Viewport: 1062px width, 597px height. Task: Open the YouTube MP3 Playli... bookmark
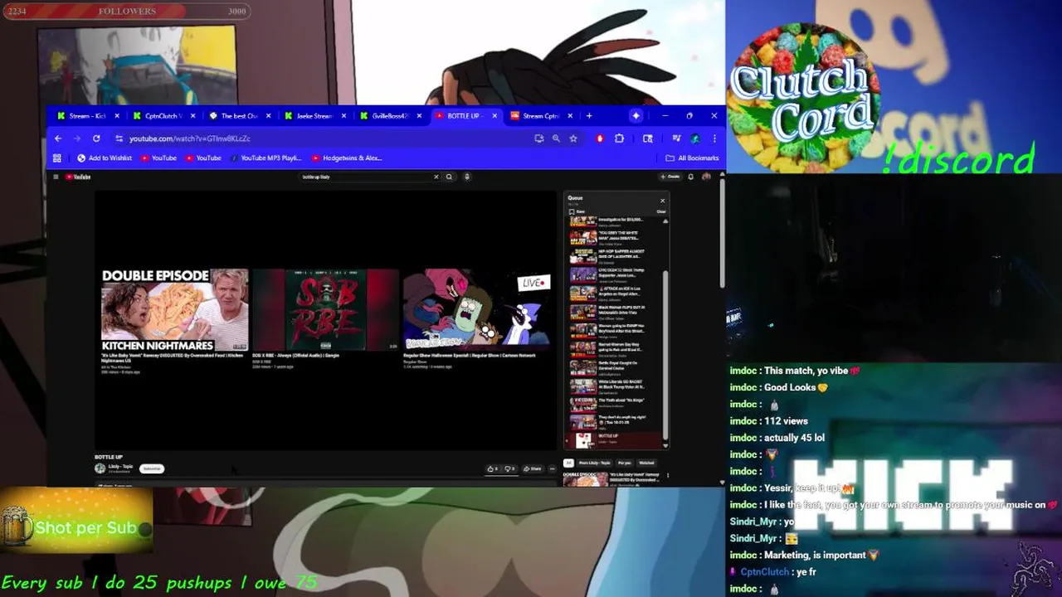click(x=265, y=158)
